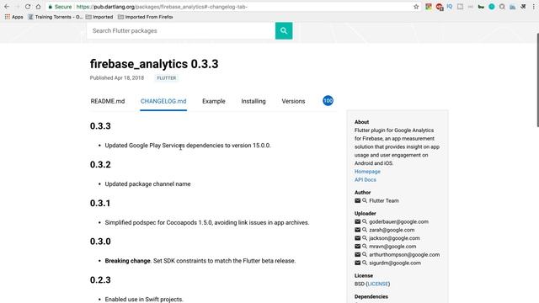
Task: Click the search icon beside Flutter Team
Action: pyautogui.click(x=365, y=200)
